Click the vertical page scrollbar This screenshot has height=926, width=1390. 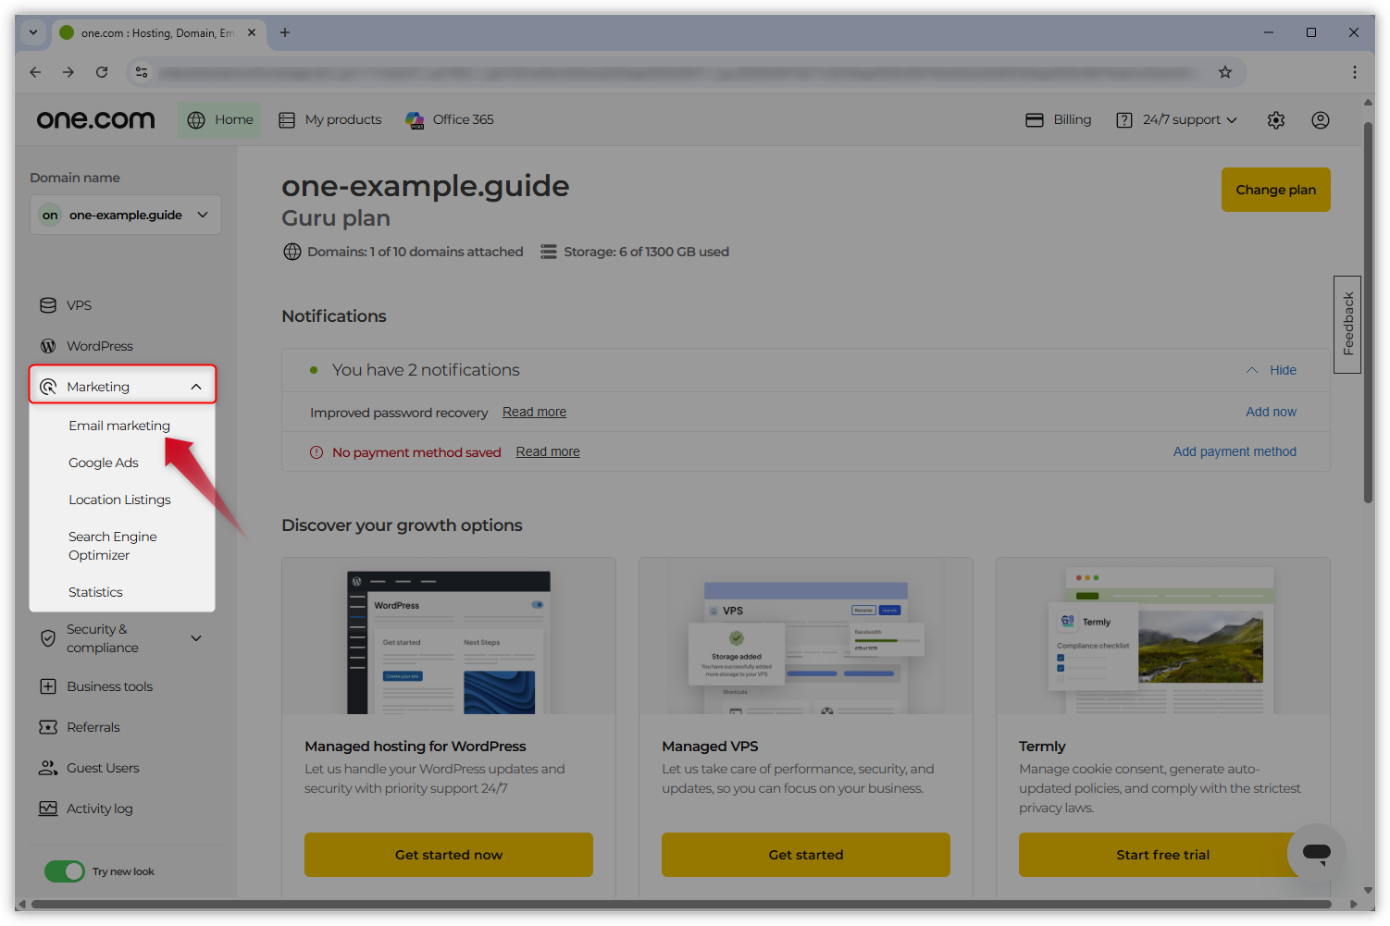pos(1369,313)
